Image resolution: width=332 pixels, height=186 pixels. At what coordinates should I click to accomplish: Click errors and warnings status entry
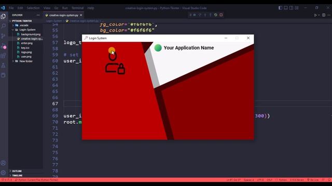7,180
